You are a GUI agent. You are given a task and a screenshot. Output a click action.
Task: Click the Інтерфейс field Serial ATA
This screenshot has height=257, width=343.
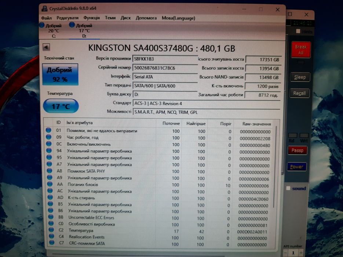165,77
